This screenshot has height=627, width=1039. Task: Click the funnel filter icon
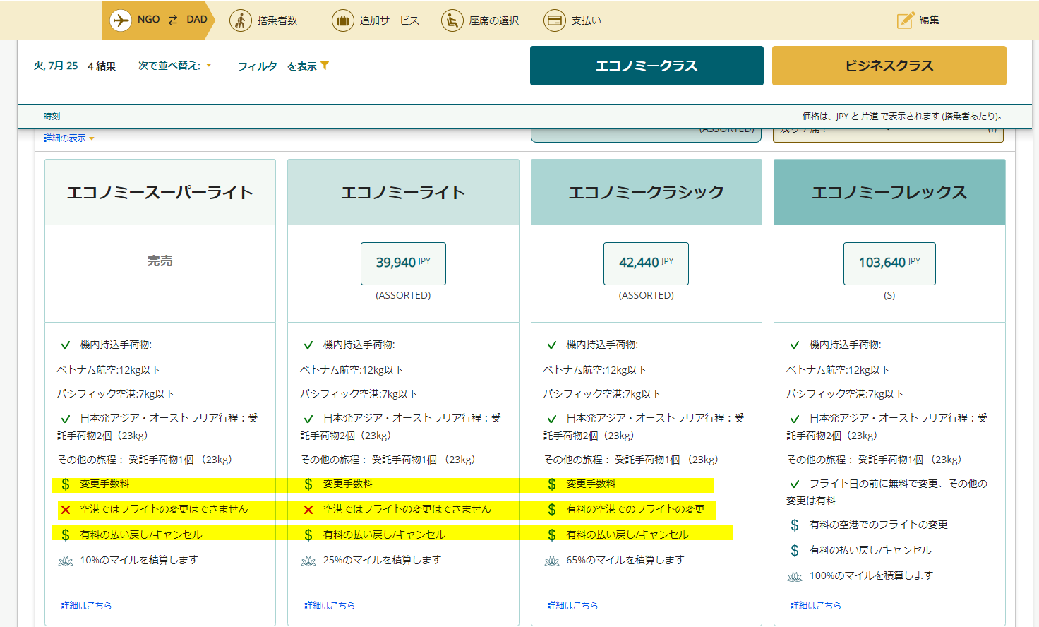pyautogui.click(x=325, y=66)
